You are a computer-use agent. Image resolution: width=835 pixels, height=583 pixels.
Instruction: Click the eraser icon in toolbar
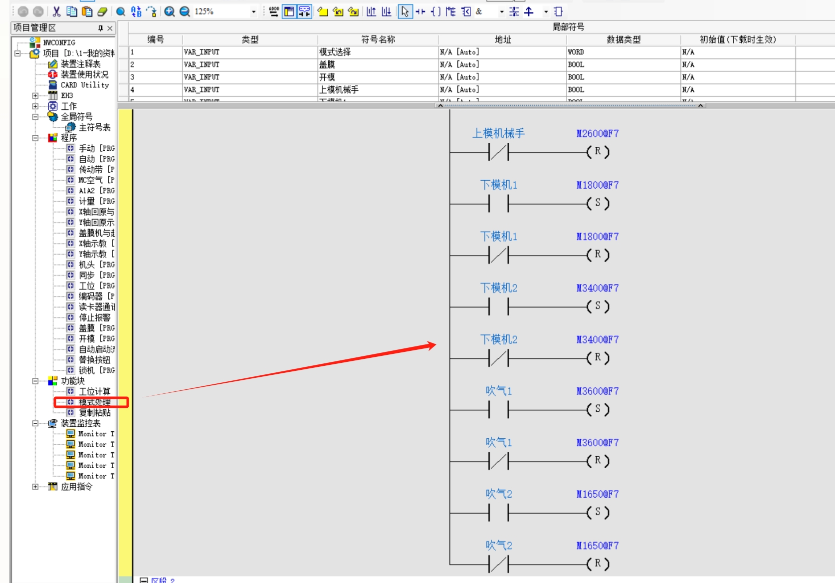(x=102, y=11)
